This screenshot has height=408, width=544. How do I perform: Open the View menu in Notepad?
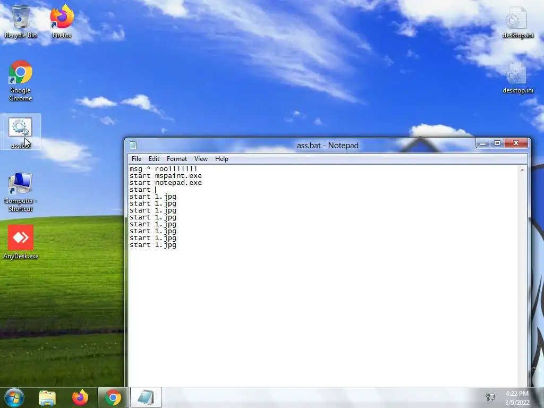[x=201, y=159]
